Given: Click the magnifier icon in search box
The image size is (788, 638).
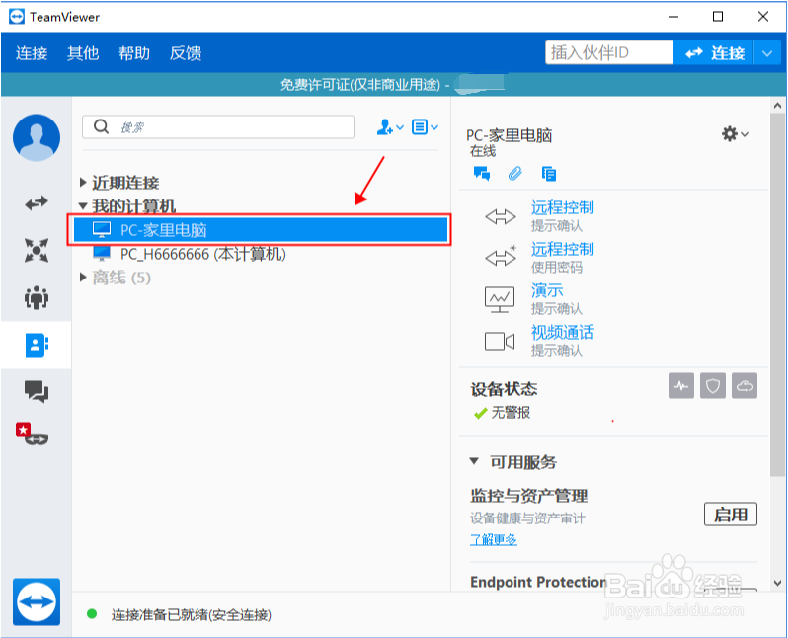Looking at the screenshot, I should click(x=101, y=126).
